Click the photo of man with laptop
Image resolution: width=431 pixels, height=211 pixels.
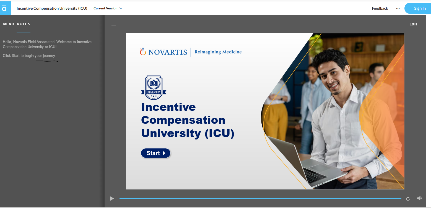click(x=332, y=111)
